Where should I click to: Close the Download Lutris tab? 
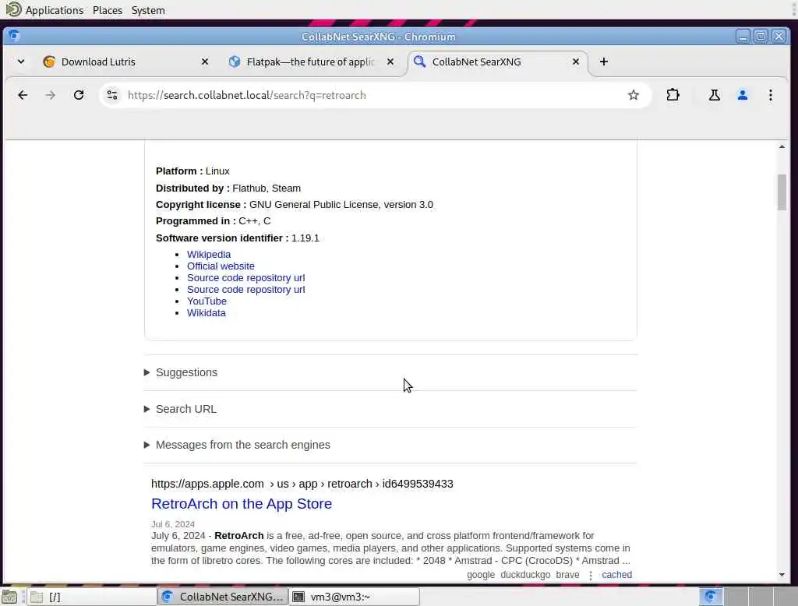coord(205,62)
